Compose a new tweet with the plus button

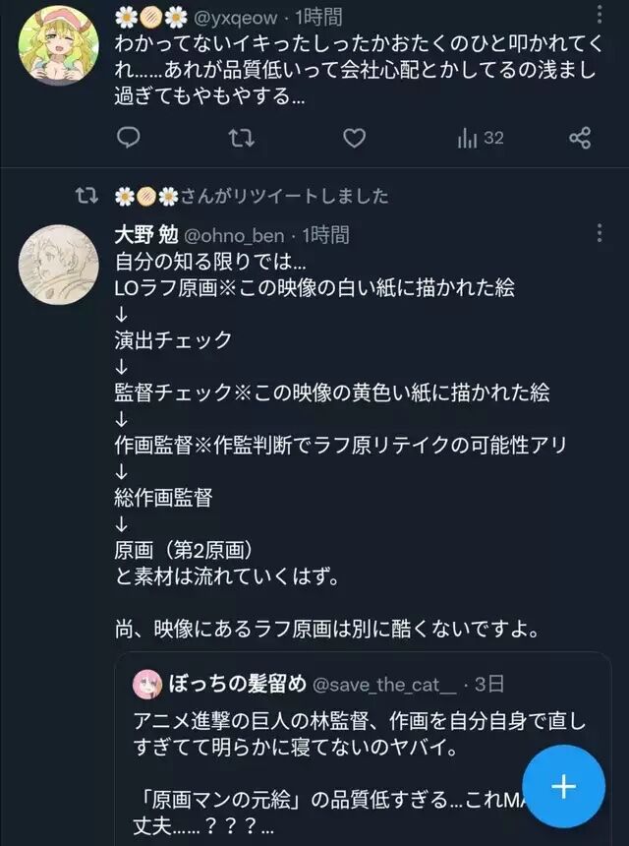563,786
